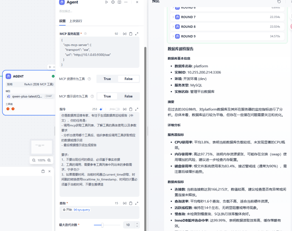292x231 pixels.
Task: Set MCP 资源作为工具 to True
Action: [x=107, y=79]
